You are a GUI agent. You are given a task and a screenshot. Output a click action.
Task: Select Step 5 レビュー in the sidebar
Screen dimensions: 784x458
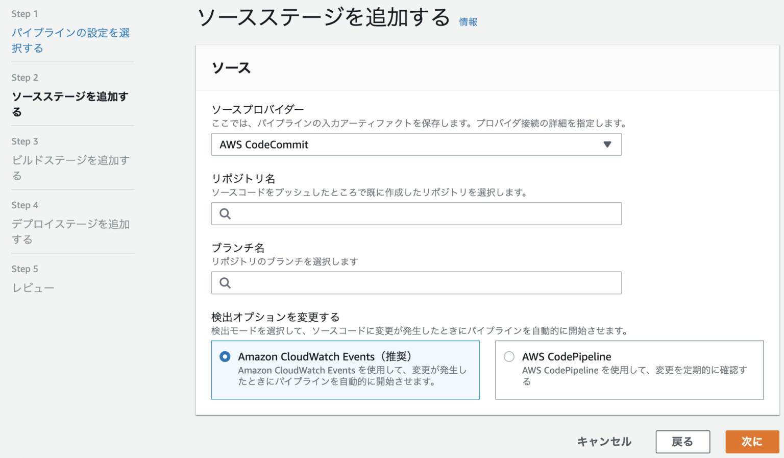tap(33, 287)
